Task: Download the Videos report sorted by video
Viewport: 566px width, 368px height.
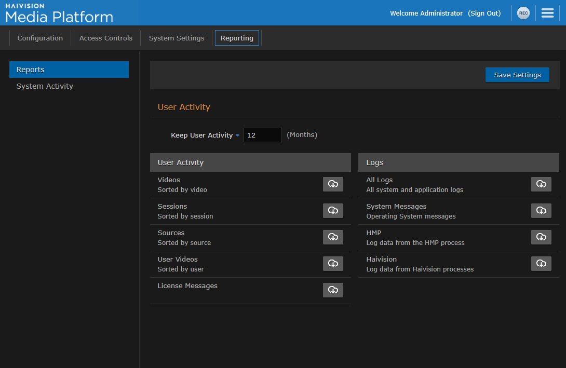Action: click(x=333, y=184)
